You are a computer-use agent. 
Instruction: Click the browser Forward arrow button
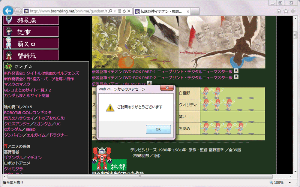[x=18, y=11]
